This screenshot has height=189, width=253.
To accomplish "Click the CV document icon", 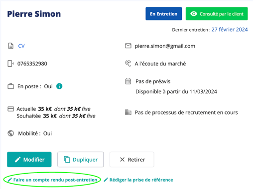I will 11,46.
